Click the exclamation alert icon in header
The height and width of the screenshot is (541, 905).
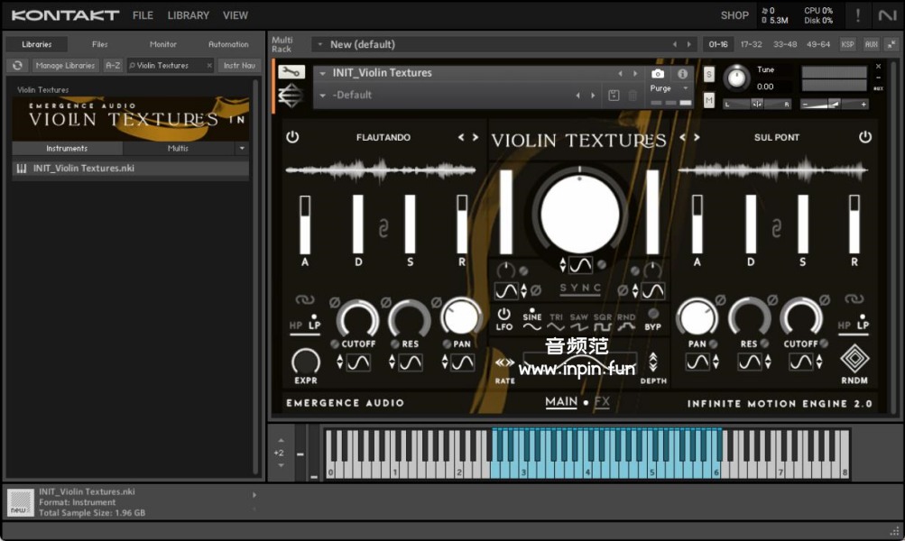click(858, 15)
